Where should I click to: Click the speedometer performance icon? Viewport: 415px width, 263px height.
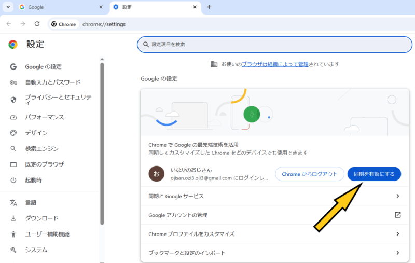(13, 117)
